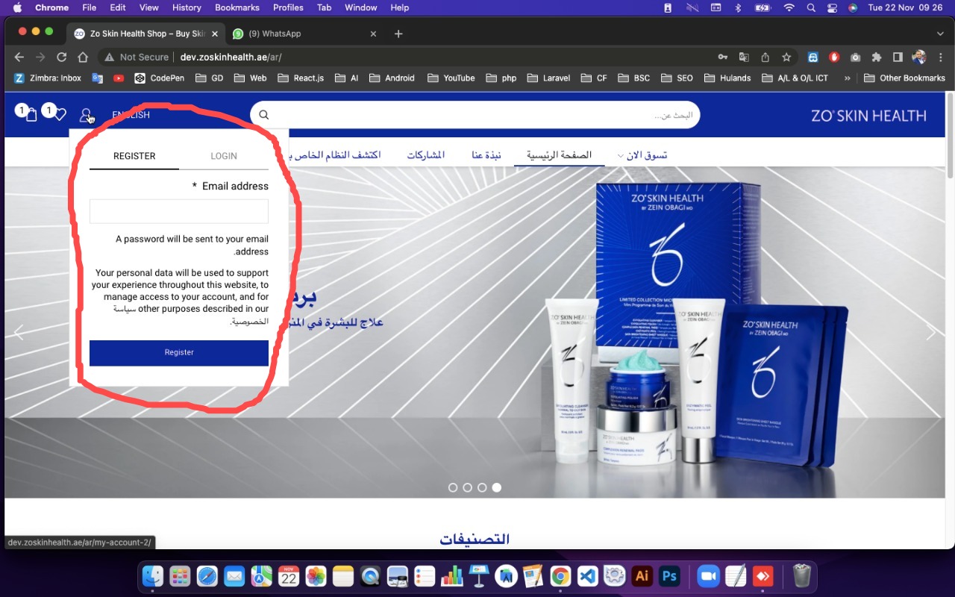Select the fourth filled carousel dot

click(497, 487)
